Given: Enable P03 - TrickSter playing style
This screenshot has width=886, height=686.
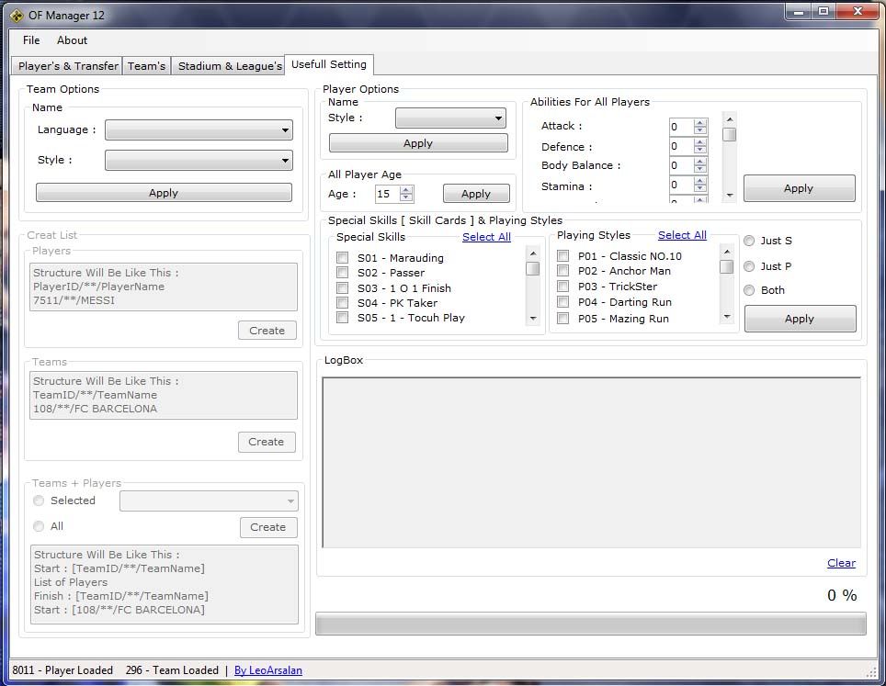Looking at the screenshot, I should (562, 287).
